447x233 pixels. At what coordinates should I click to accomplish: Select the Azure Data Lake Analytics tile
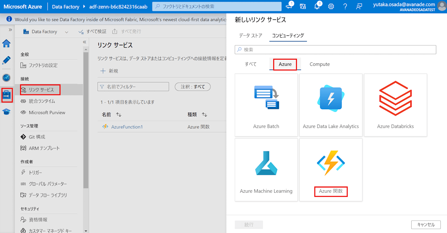(331, 105)
